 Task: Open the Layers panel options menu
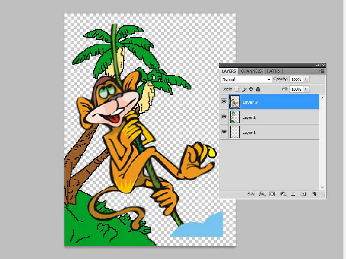[322, 71]
